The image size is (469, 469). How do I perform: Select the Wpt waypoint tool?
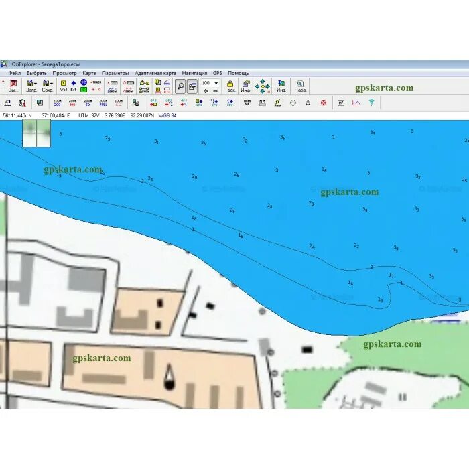64,86
